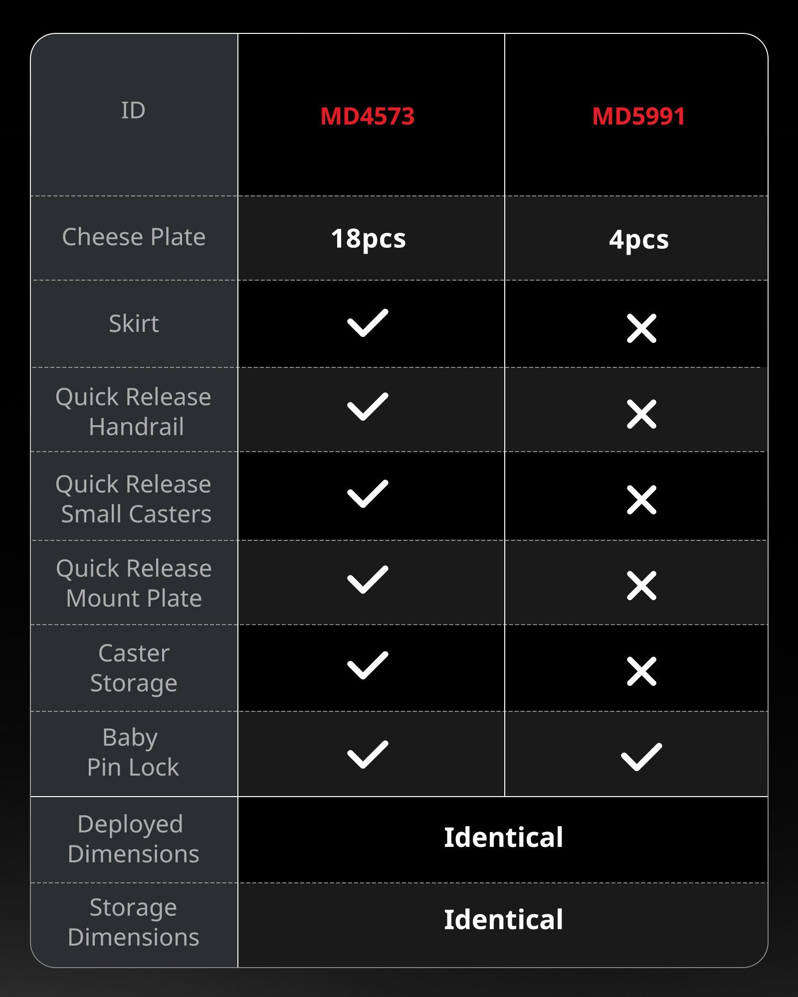798x997 pixels.
Task: Select the MD4573 column header
Action: [x=368, y=116]
